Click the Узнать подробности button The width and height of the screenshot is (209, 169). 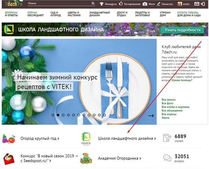click(182, 30)
